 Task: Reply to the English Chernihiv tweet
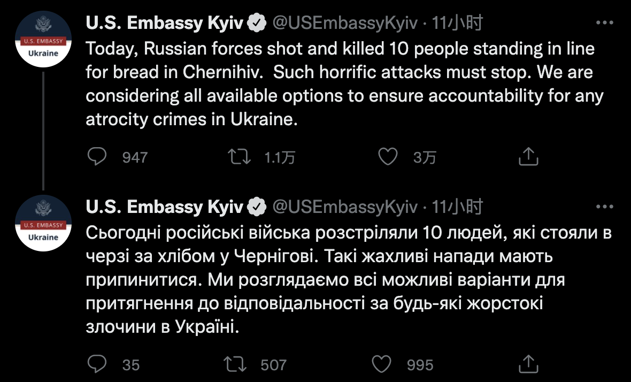97,156
